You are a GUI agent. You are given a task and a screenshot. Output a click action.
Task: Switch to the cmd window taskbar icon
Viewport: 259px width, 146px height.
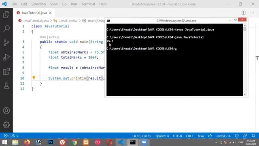point(133,142)
